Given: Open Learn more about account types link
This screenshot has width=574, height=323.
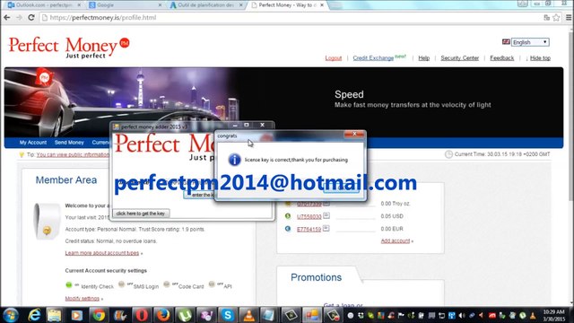Looking at the screenshot, I should (x=102, y=253).
